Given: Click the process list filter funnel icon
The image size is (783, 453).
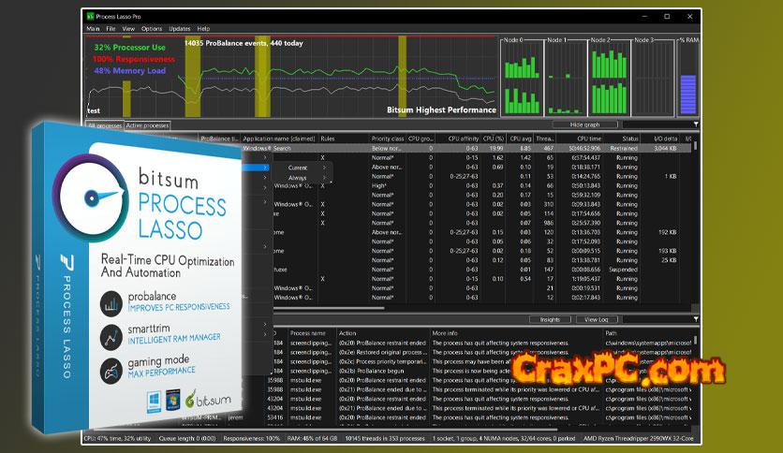Looking at the screenshot, I should (x=696, y=124).
